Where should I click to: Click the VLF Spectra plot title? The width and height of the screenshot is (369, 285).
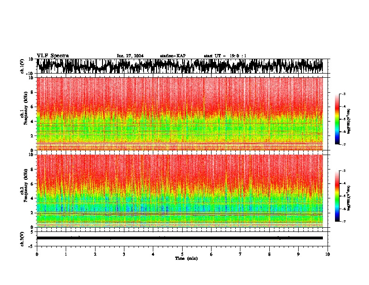tap(53, 56)
